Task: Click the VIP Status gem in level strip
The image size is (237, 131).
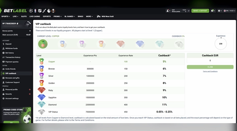Action: [x=179, y=44]
